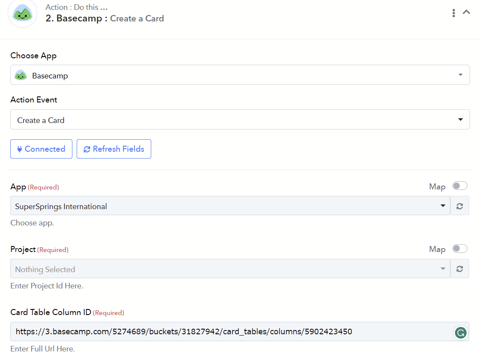Open the Action Event dropdown showing Create a Card
The image size is (479, 360).
(x=240, y=120)
